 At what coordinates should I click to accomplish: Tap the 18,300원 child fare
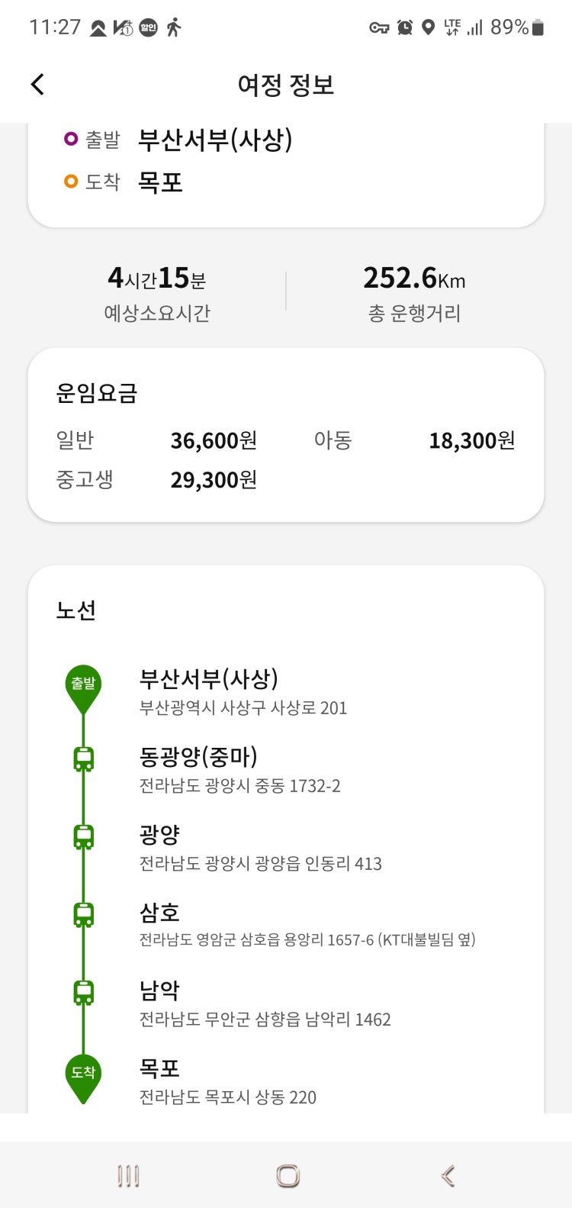tap(471, 440)
